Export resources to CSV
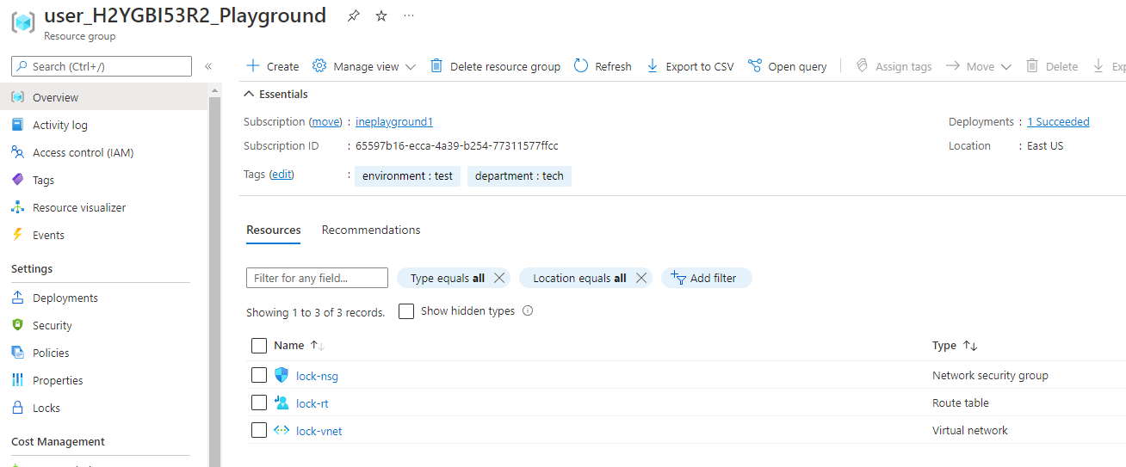This screenshot has width=1126, height=467. point(690,66)
